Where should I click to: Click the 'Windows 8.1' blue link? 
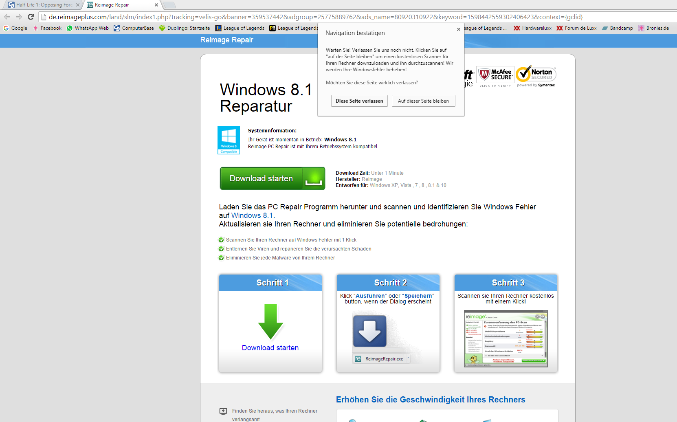click(x=252, y=215)
